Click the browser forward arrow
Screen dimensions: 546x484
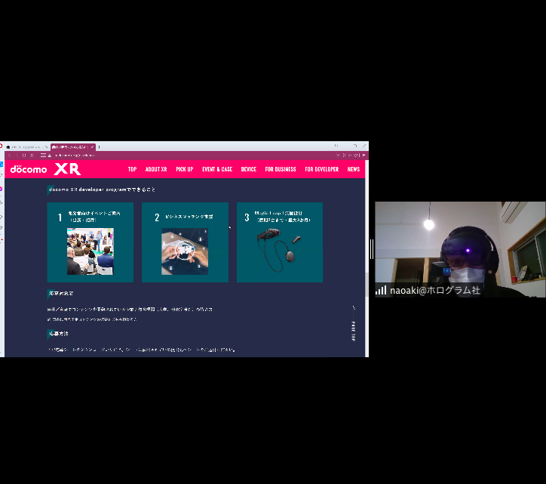pos(17,156)
